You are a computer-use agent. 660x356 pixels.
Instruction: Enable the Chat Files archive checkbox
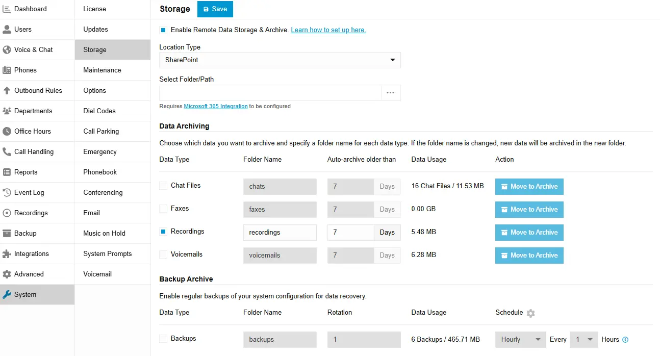[163, 186]
